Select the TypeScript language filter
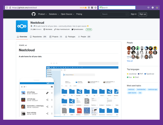The image size is (163, 125). 149,74
